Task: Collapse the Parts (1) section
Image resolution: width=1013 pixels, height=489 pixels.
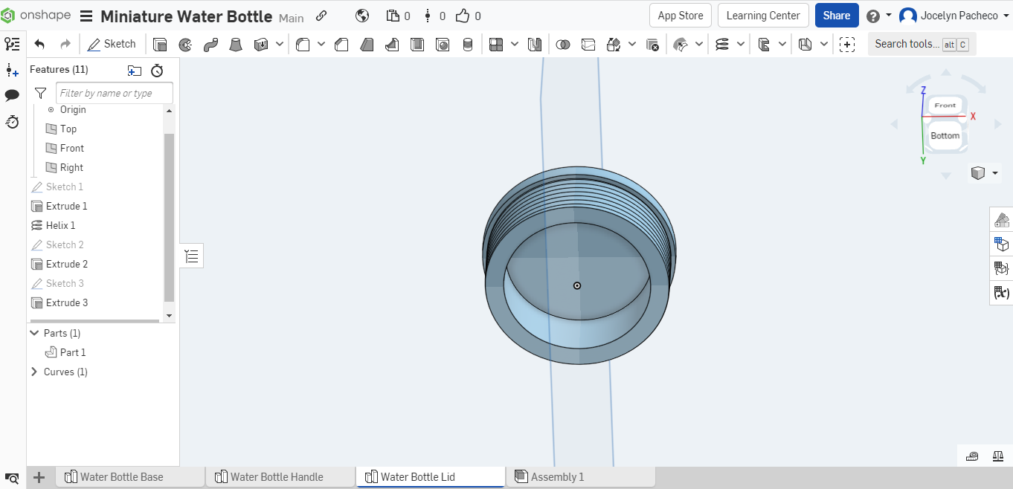Action: pyautogui.click(x=34, y=333)
